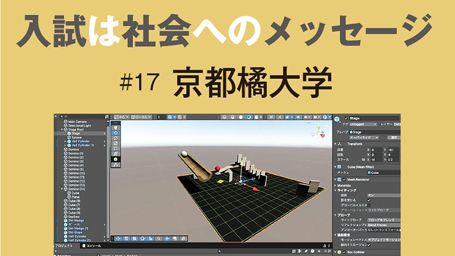The image size is (455, 256).
Task: Click the Stage name field in Inspector
Action: pos(374,118)
